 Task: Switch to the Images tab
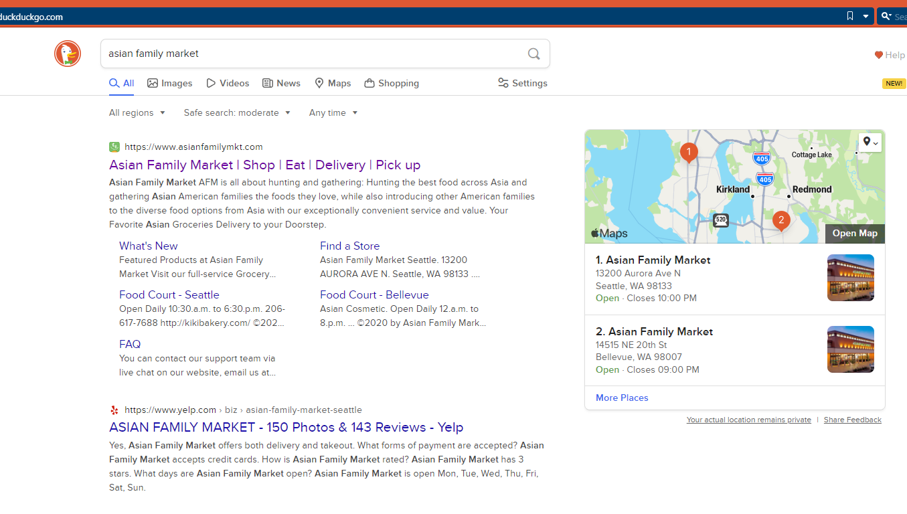point(170,83)
